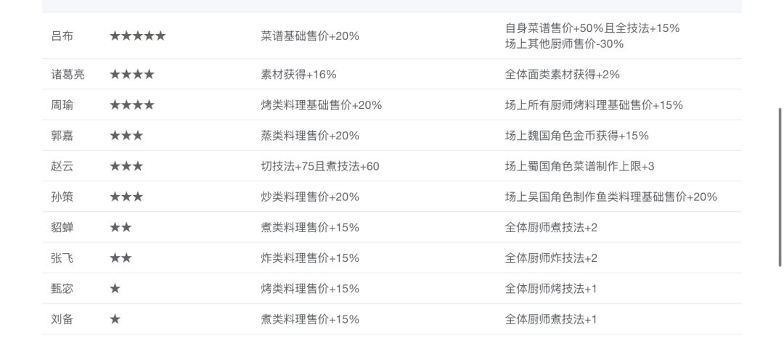Click the 场上魏国角色金币获得+15% cell
Image resolution: width=784 pixels, height=362 pixels.
576,136
